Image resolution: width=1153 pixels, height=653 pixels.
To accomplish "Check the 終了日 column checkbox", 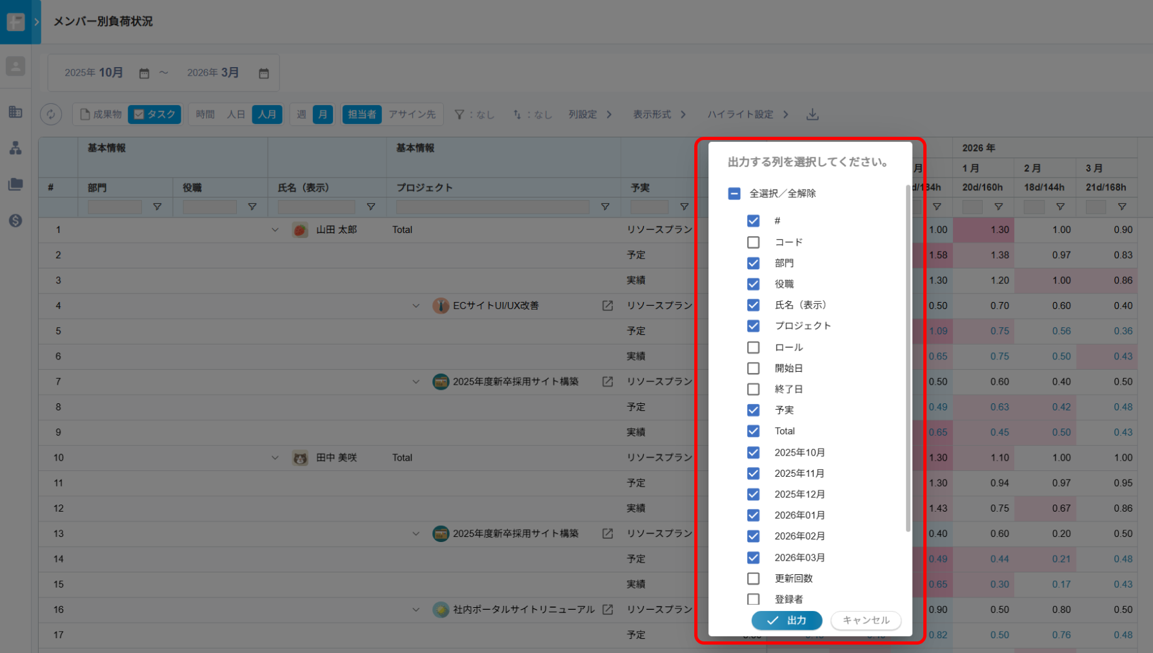I will (753, 389).
